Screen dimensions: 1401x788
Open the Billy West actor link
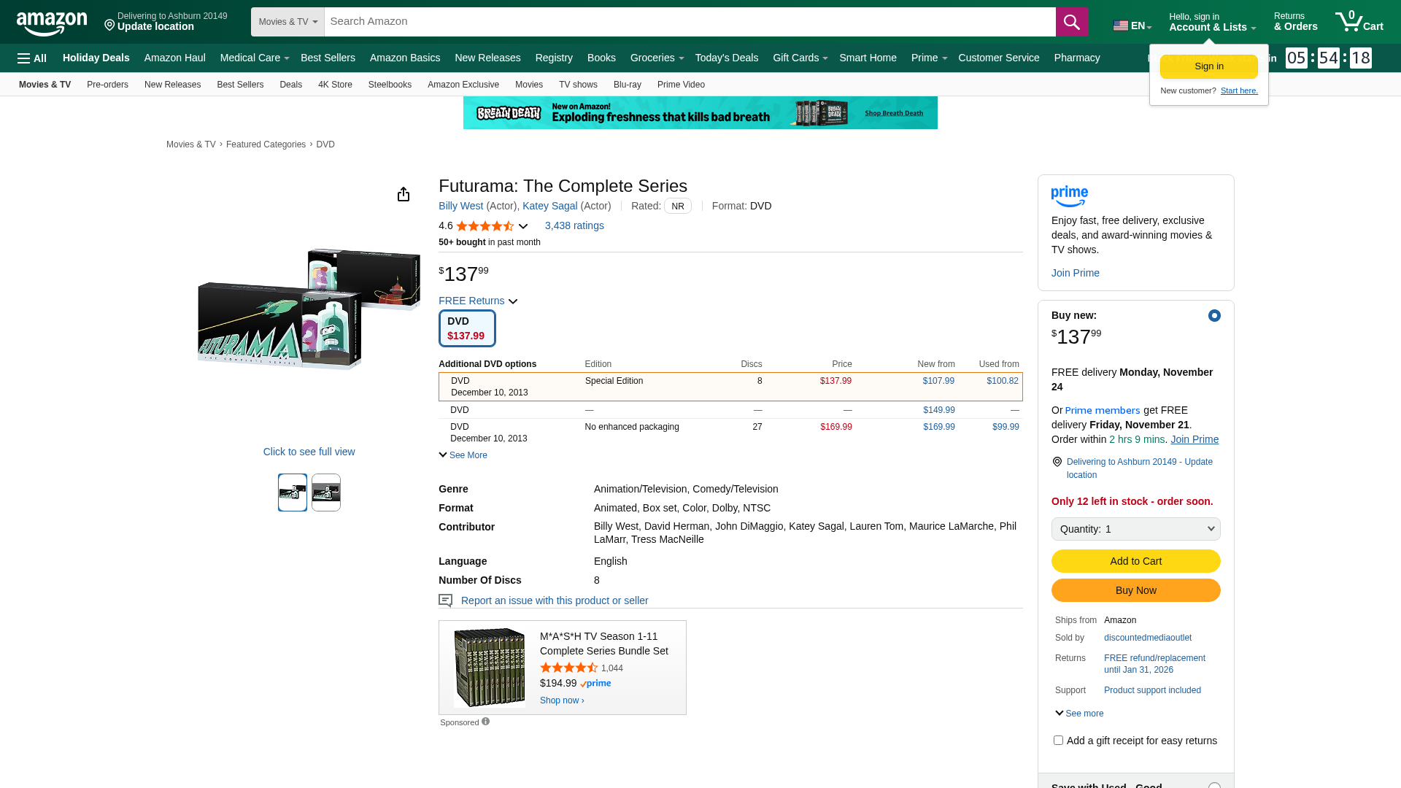click(x=460, y=206)
